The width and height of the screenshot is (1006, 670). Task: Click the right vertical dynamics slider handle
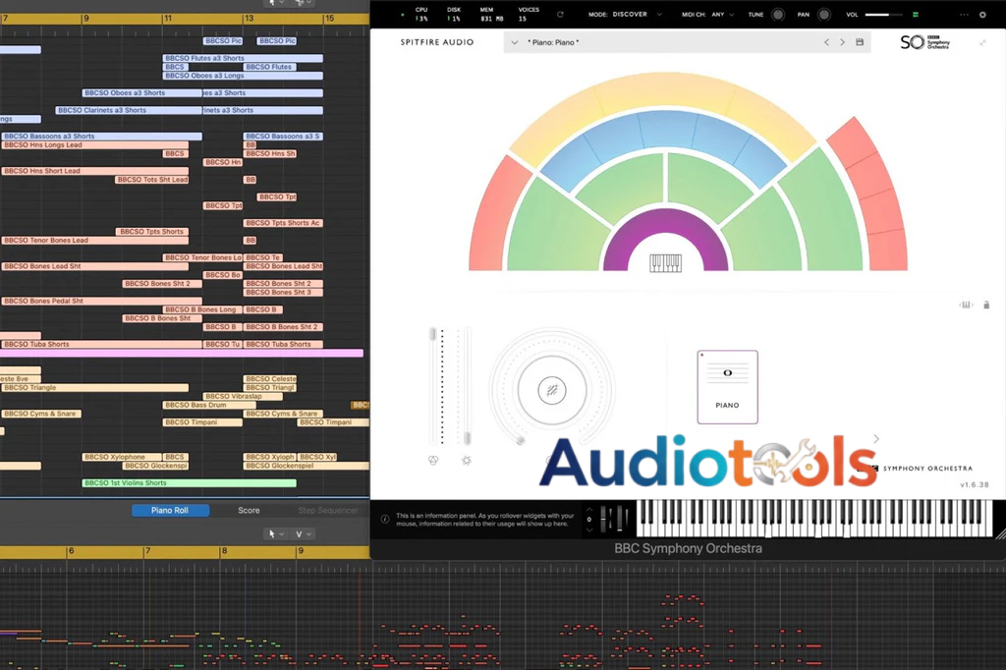(x=467, y=438)
